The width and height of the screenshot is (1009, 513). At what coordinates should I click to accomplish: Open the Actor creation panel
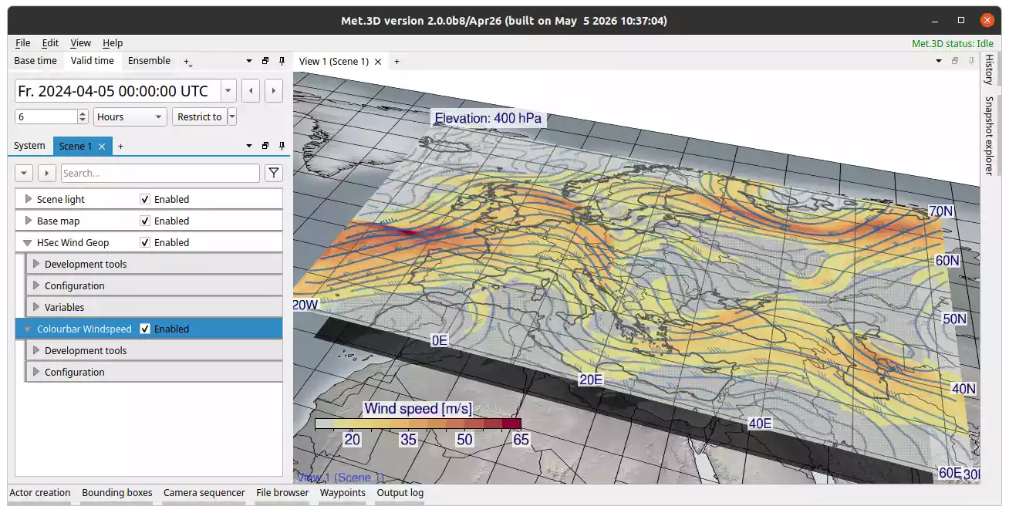tap(40, 493)
